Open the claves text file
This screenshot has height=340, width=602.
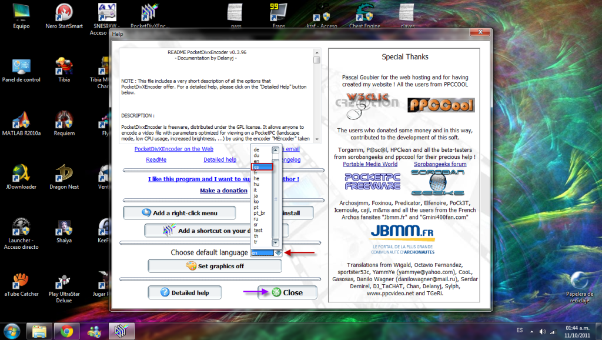point(407,16)
